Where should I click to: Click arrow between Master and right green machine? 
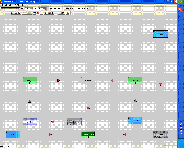point(112,80)
